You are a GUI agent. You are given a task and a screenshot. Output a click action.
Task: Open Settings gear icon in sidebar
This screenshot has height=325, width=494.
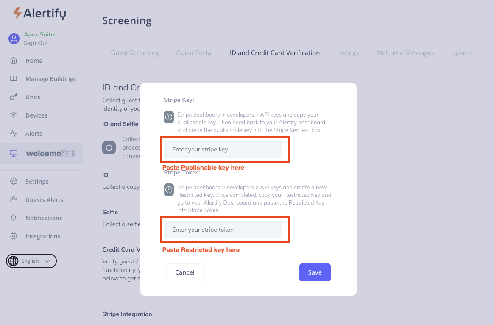14,182
